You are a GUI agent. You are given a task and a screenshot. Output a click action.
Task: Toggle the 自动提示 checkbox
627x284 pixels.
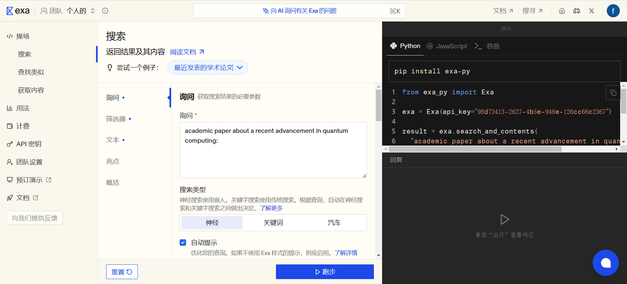coord(183,243)
